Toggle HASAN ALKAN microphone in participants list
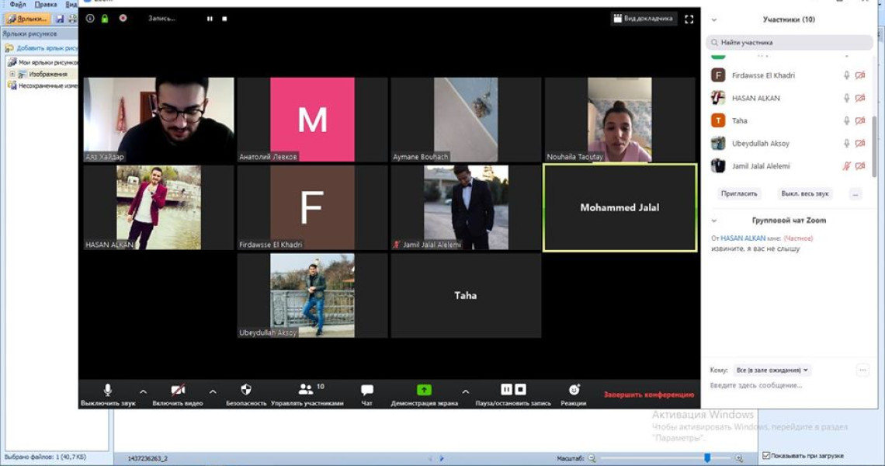This screenshot has height=466, width=885. tap(846, 98)
